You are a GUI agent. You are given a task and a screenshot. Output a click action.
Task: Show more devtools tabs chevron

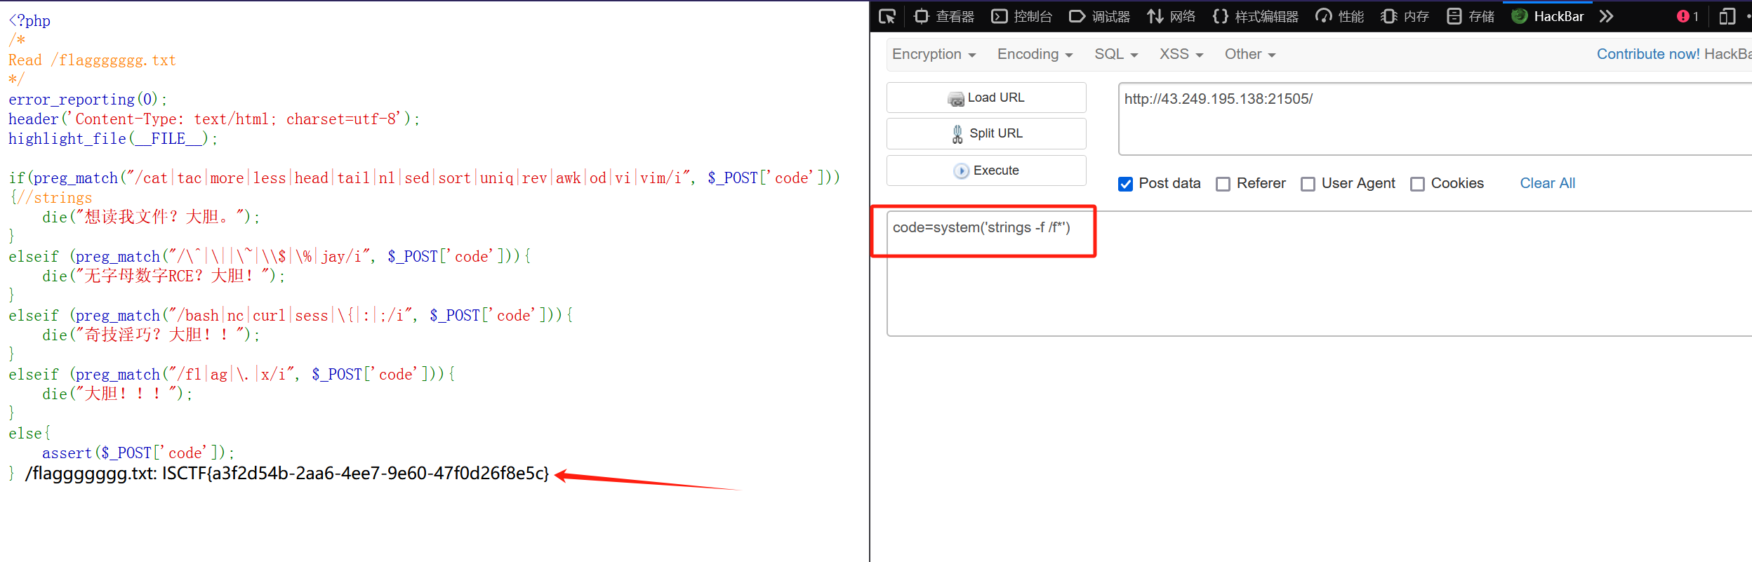1607,16
